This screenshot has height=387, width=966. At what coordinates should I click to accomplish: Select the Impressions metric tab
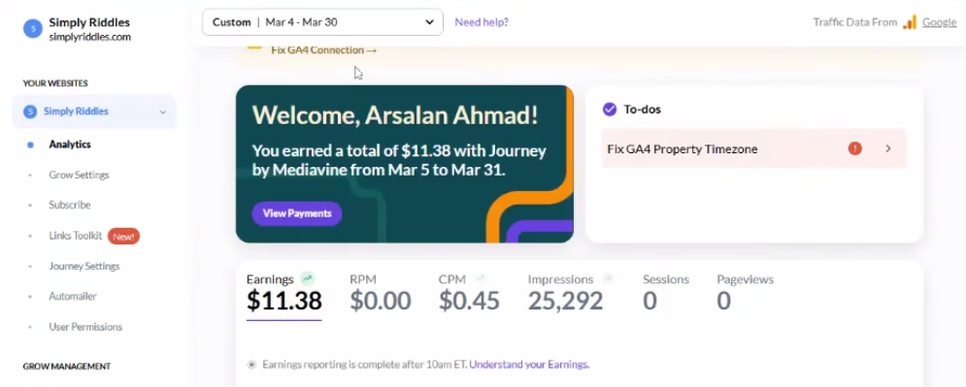coord(565,294)
